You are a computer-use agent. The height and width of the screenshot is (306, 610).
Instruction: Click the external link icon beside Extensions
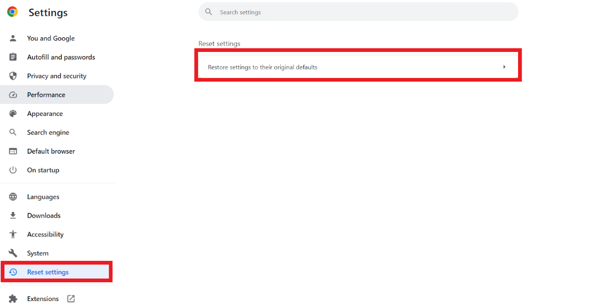[x=71, y=299]
